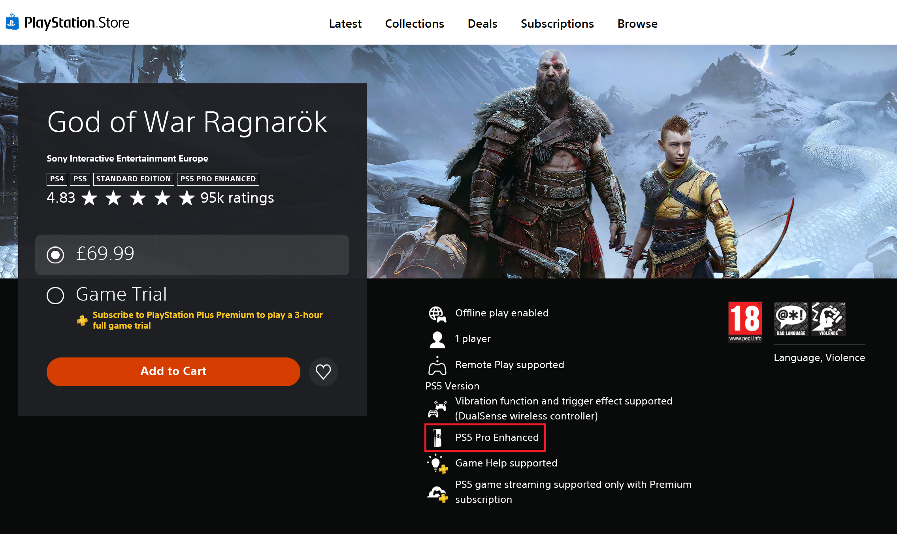Click the Vibration function and trigger effect text
The height and width of the screenshot is (534, 897).
[x=564, y=409]
